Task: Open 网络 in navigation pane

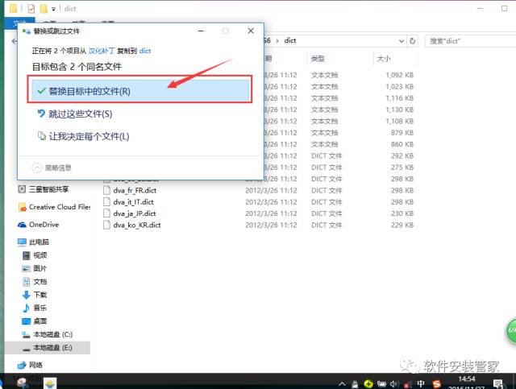Action: click(35, 365)
